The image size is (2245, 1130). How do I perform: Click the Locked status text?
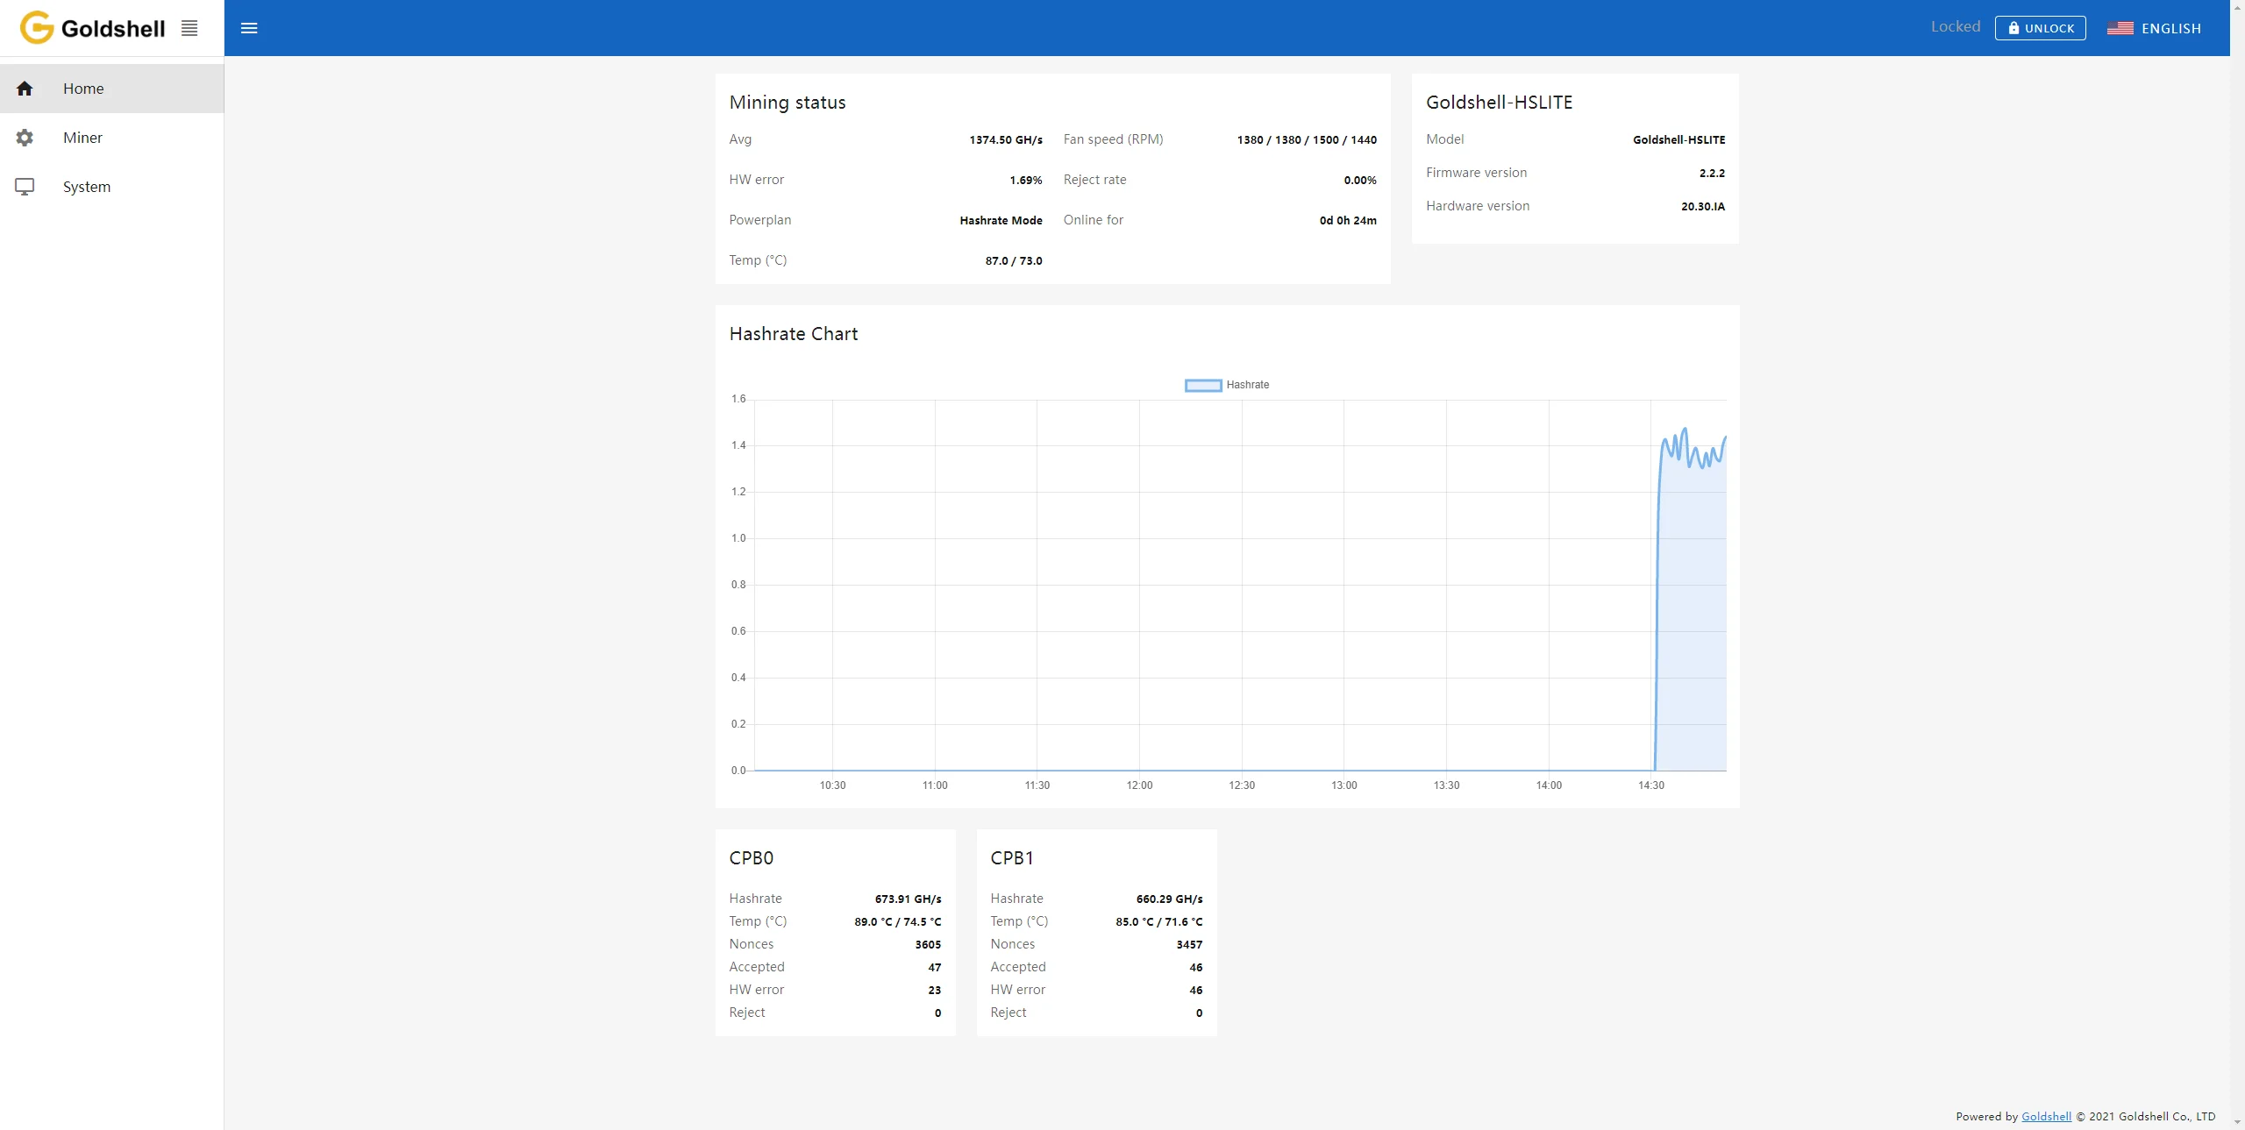tap(1955, 27)
